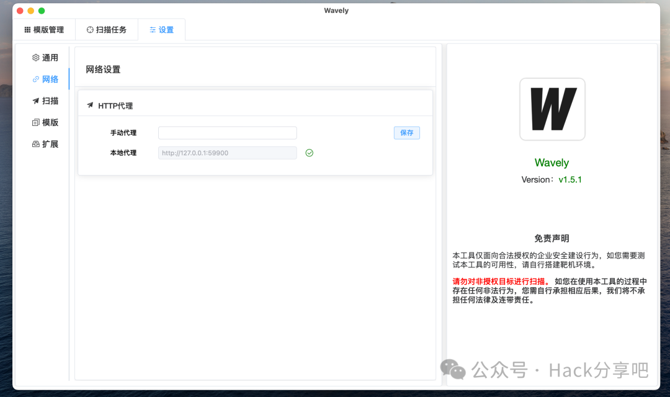Maximize window using the green button

click(42, 11)
